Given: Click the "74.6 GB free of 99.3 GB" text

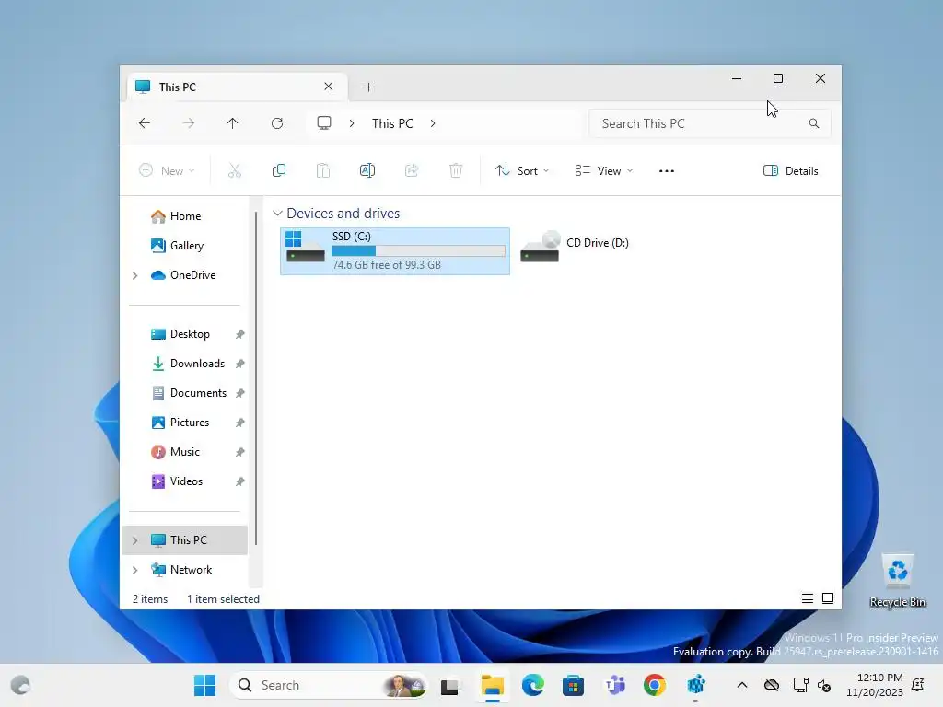Looking at the screenshot, I should 387,265.
